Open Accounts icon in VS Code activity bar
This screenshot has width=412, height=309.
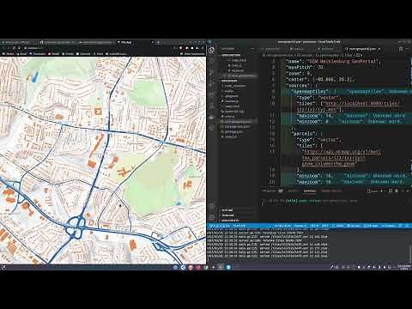tap(212, 207)
